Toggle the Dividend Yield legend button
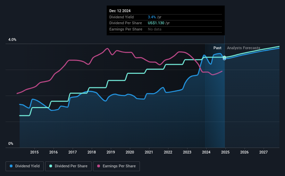Screen dimensions: 285x176 (25, 166)
